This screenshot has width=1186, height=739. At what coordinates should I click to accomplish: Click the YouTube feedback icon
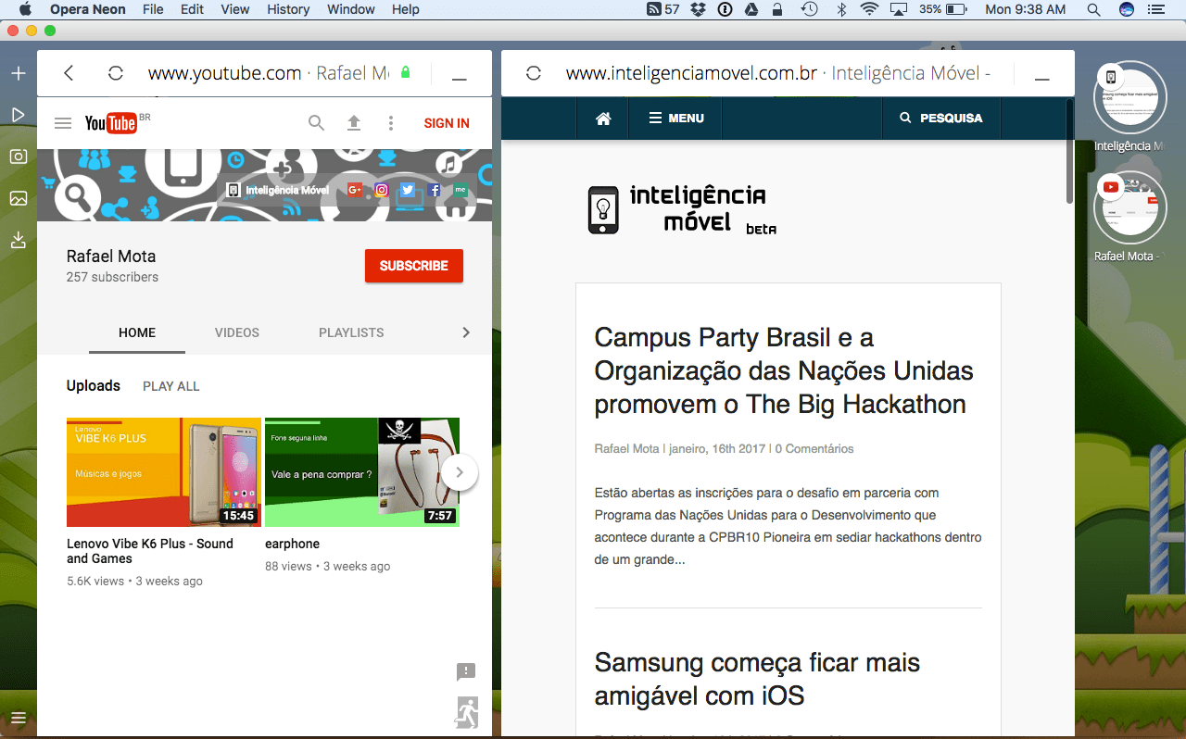pos(466,671)
